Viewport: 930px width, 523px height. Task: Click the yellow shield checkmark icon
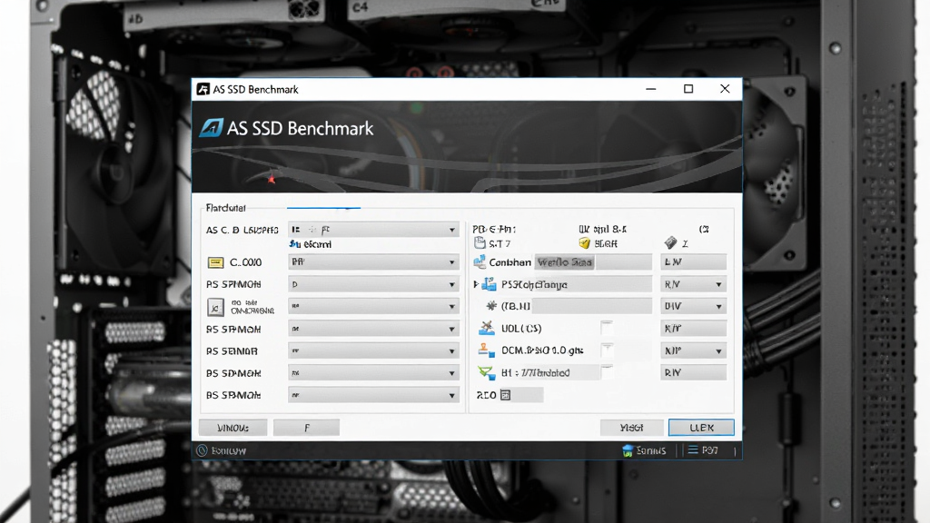point(584,243)
